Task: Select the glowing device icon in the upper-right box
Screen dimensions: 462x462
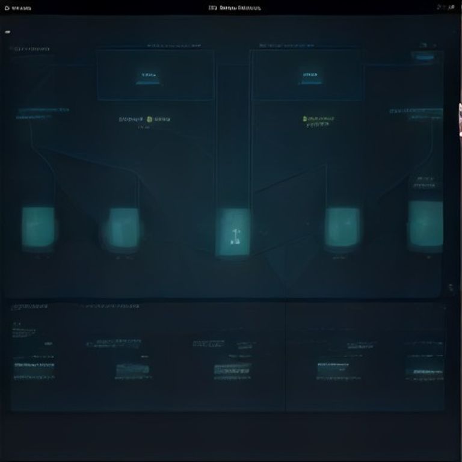Action: click(310, 78)
